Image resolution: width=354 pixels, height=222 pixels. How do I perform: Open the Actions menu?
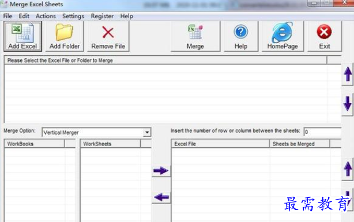pos(46,16)
